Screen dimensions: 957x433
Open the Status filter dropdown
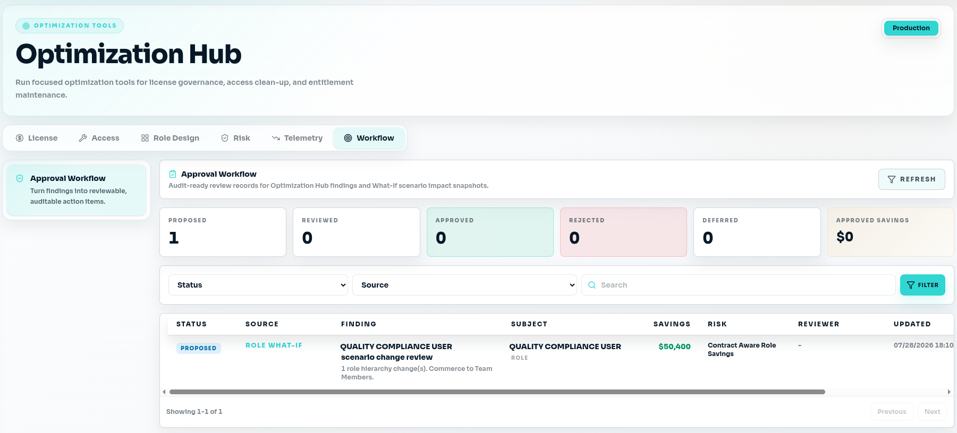(x=258, y=285)
